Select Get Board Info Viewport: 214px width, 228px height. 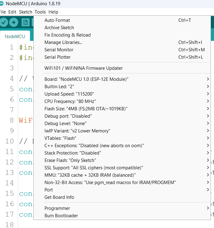[x=122, y=197]
